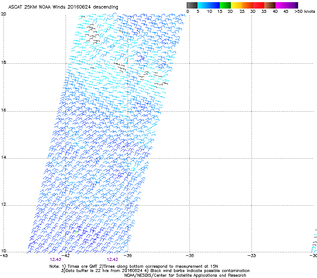The height and width of the screenshot is (278, 317).
Task: Click the red 30-35 knots legend swatch
Action: pyautogui.click(x=259, y=5)
